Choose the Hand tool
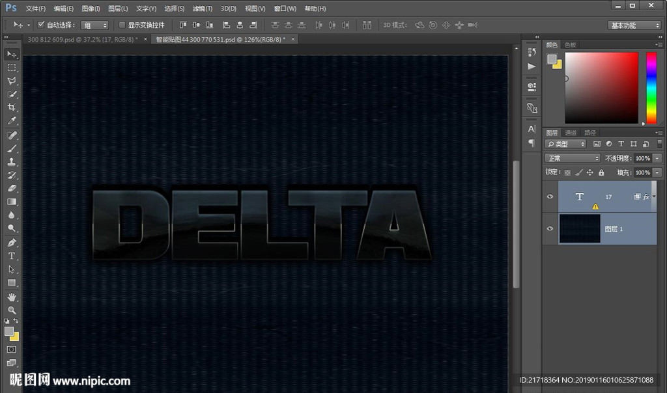Image resolution: width=667 pixels, height=393 pixels. coord(12,297)
